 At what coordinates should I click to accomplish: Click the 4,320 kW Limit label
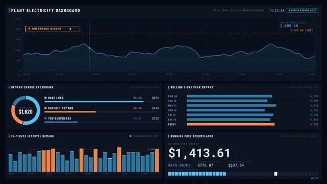coord(301,30)
